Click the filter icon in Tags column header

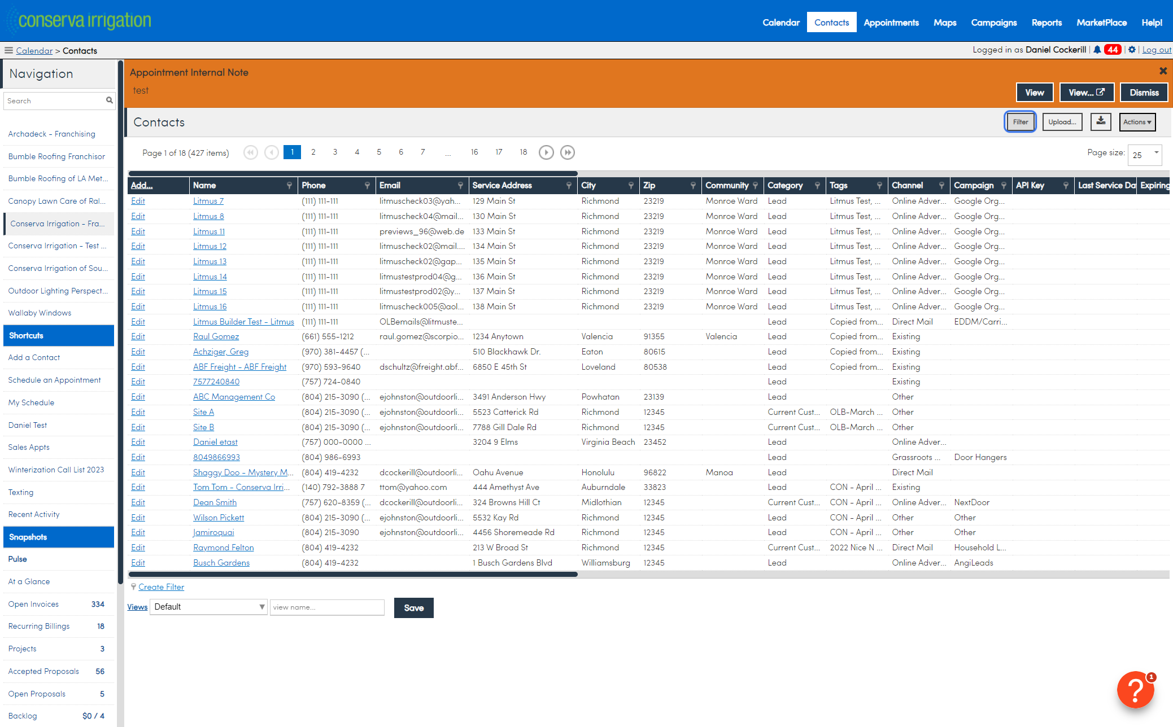879,185
